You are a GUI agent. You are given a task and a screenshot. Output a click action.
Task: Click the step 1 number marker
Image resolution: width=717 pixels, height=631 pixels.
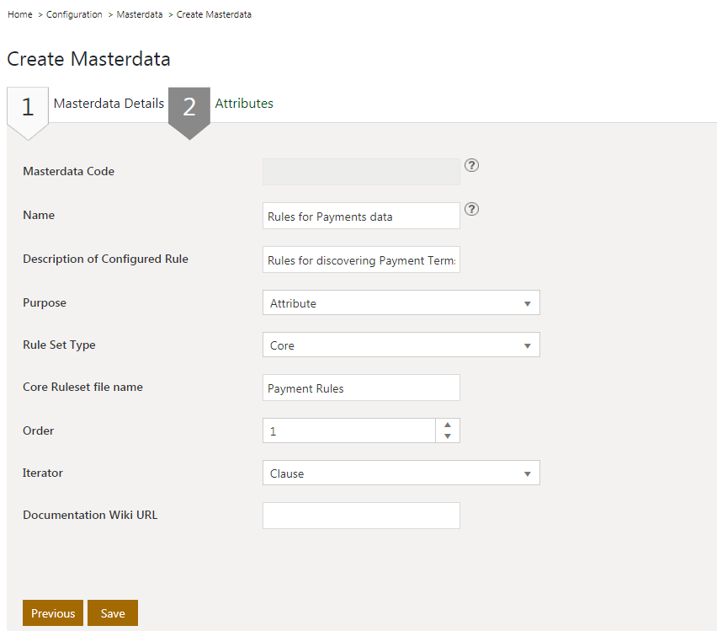click(28, 107)
